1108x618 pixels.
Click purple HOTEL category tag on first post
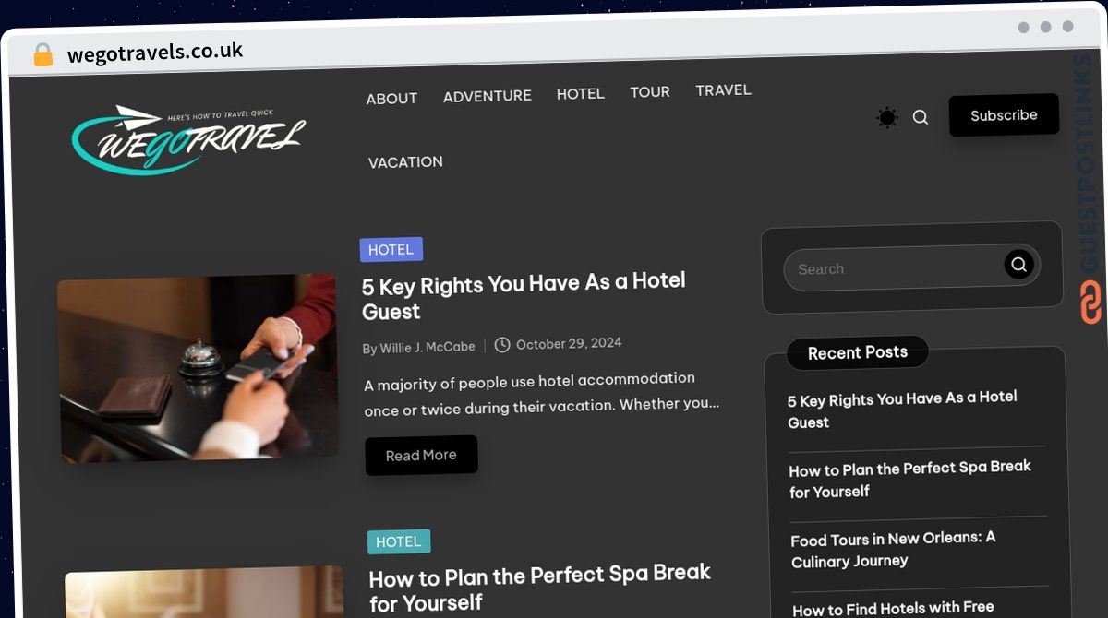(x=391, y=249)
